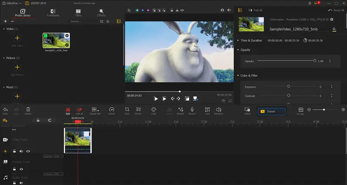Open the Color tool
347x185 pixels.
click(154, 110)
